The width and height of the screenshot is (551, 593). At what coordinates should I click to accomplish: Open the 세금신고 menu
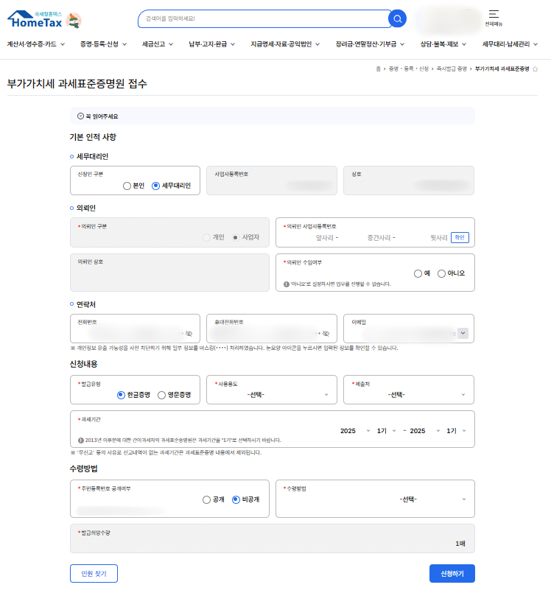(157, 44)
